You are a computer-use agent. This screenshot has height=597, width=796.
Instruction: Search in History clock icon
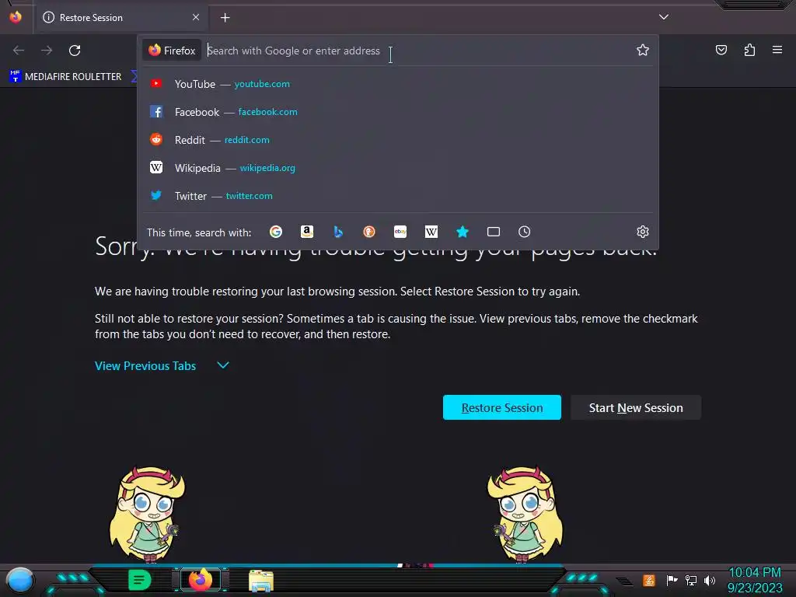point(525,232)
